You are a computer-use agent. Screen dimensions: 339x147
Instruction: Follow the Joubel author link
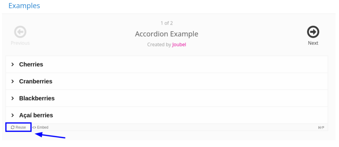pos(179,45)
